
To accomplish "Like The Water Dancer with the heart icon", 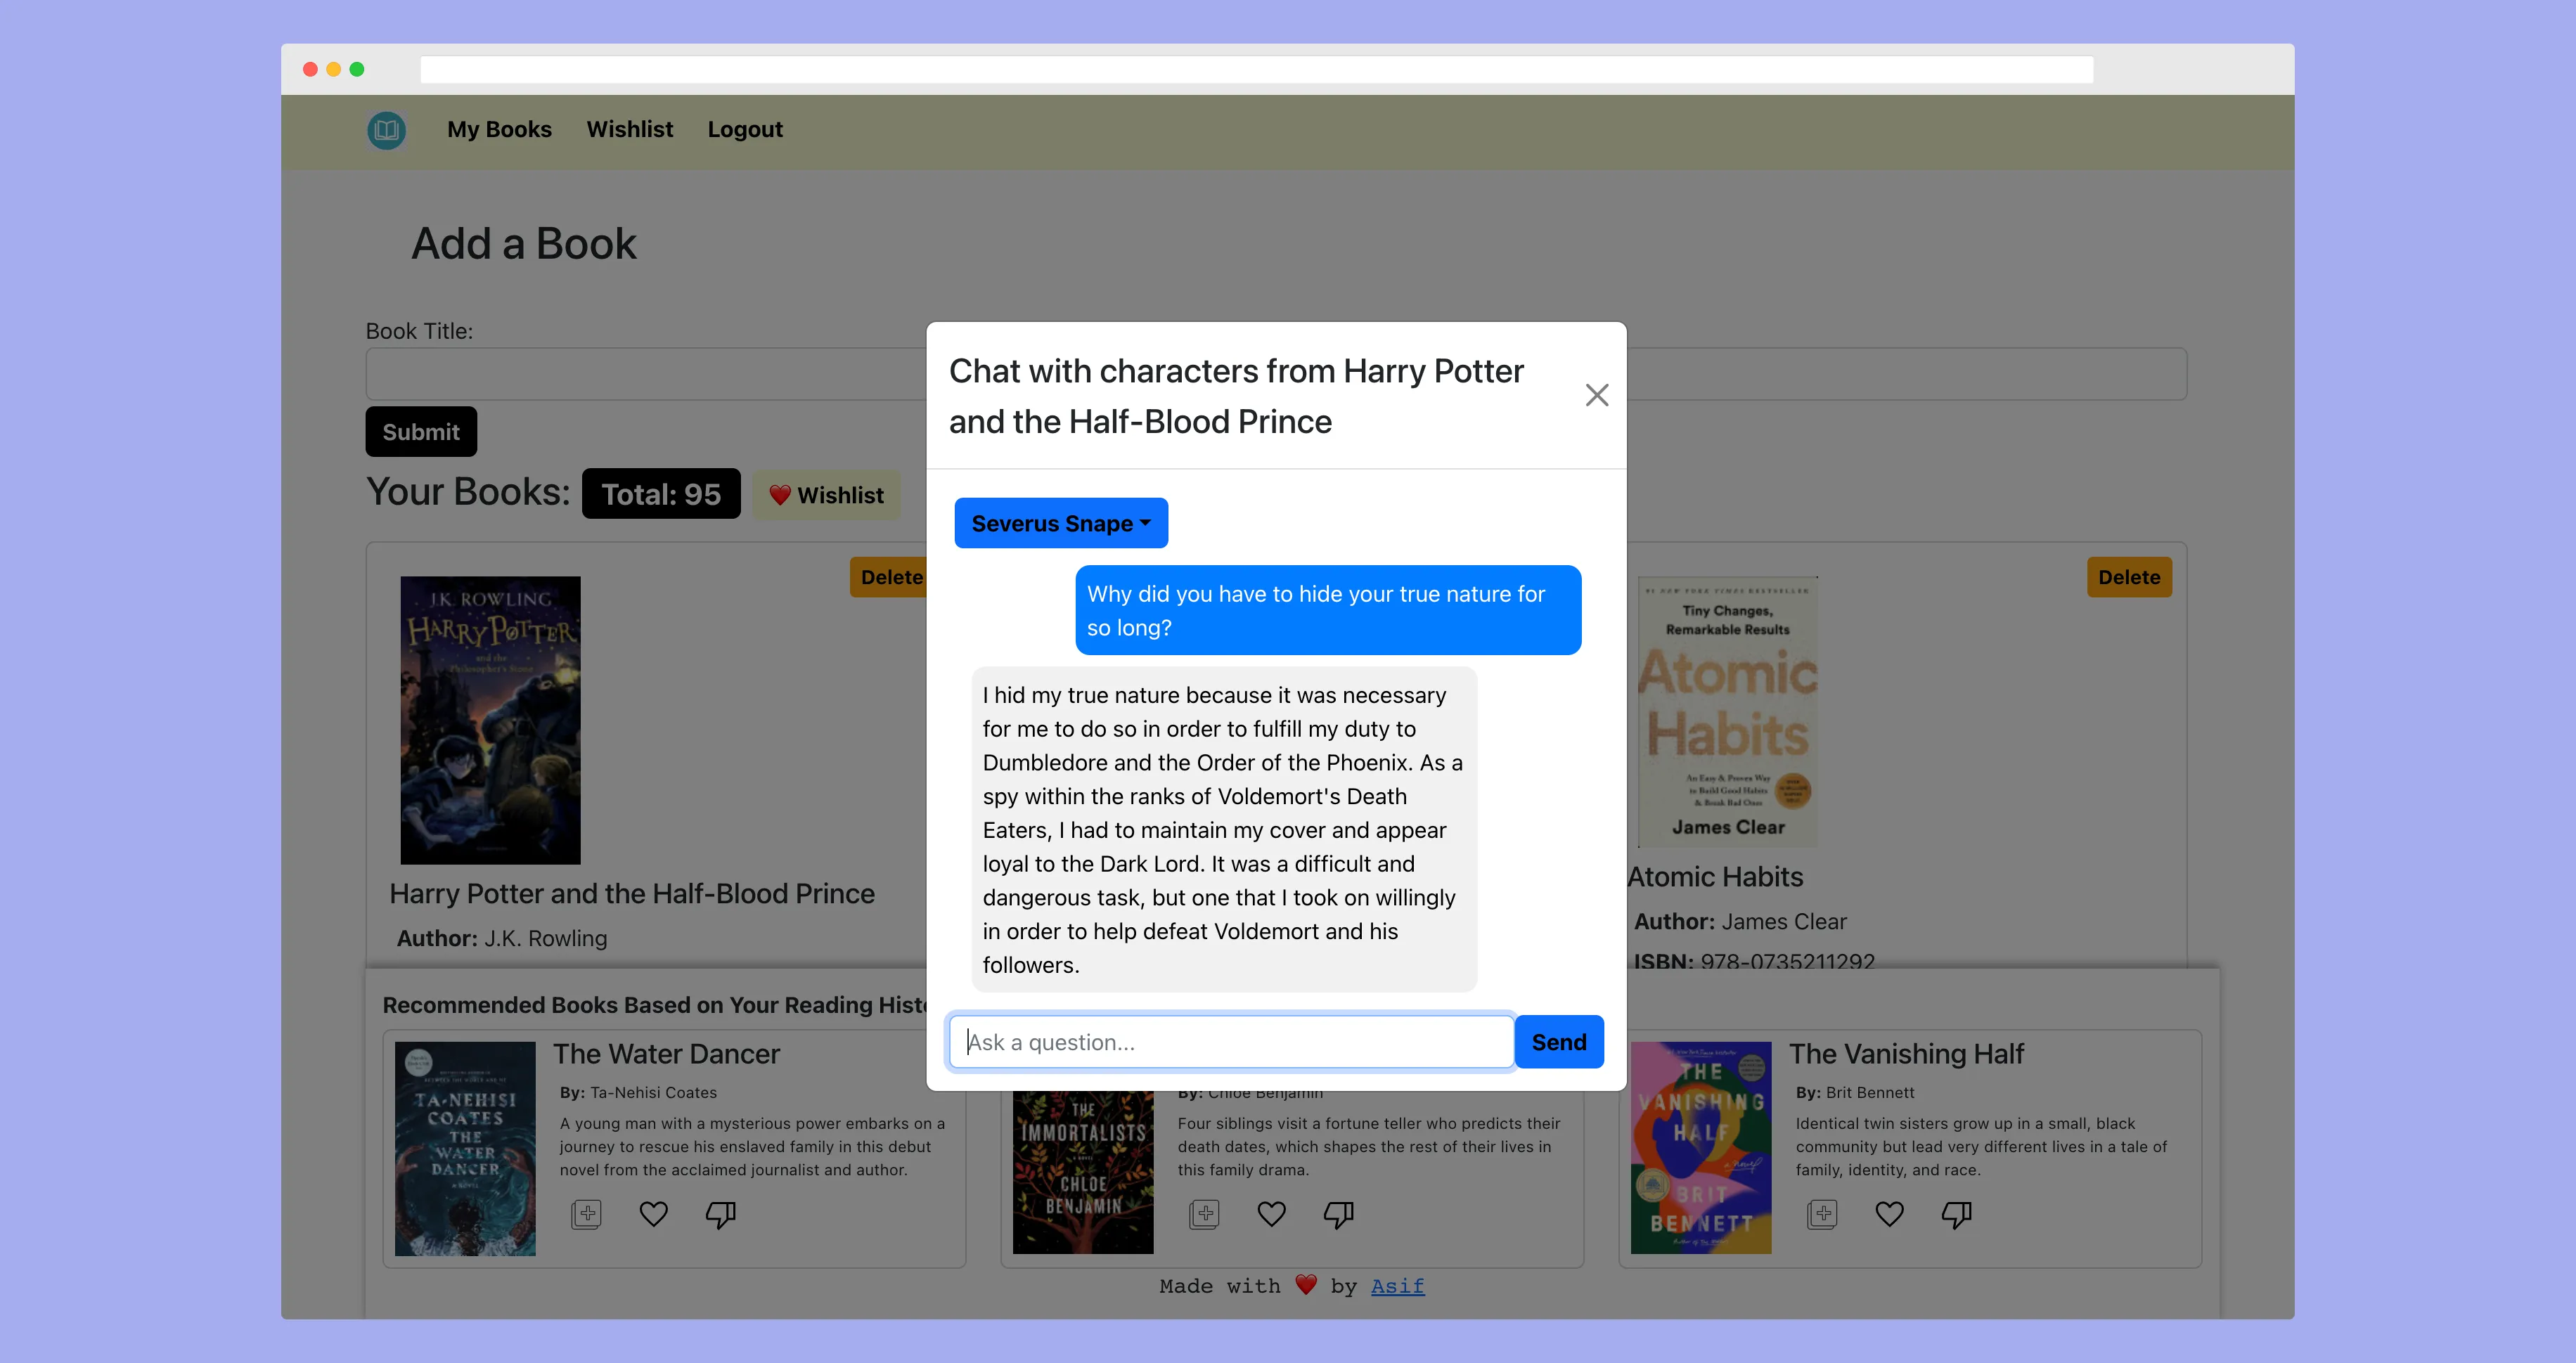I will click(x=653, y=1214).
